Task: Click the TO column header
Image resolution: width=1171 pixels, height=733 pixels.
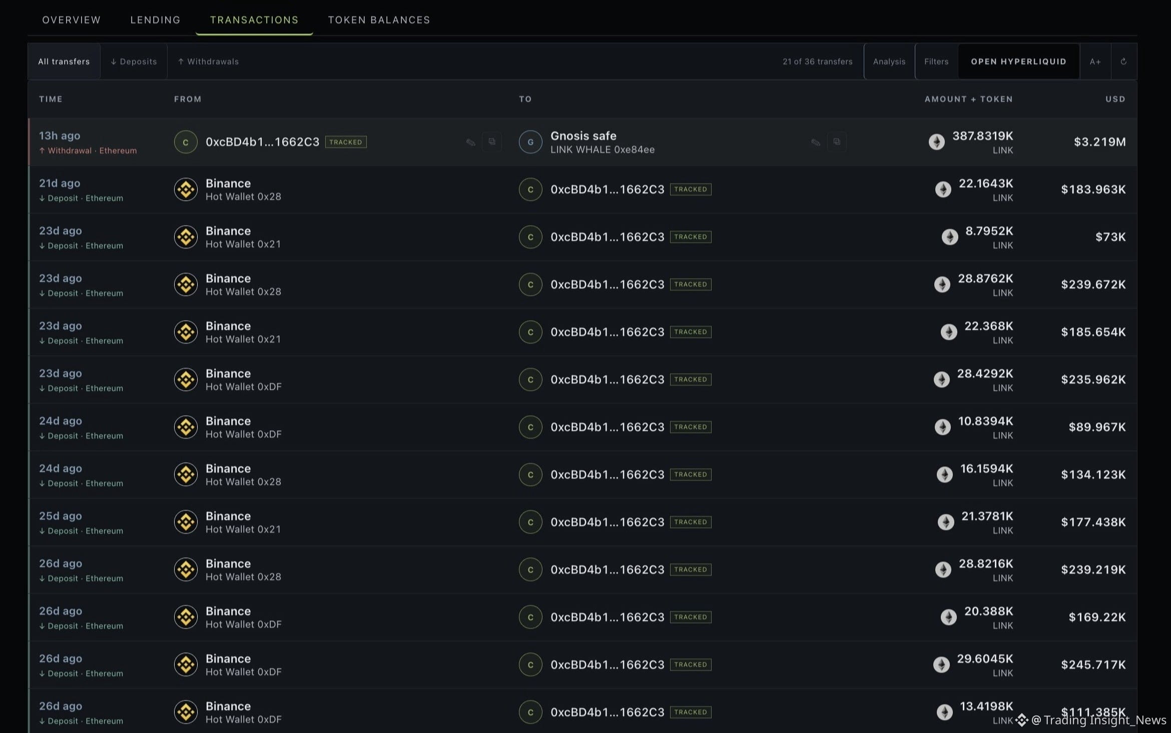Action: click(525, 99)
